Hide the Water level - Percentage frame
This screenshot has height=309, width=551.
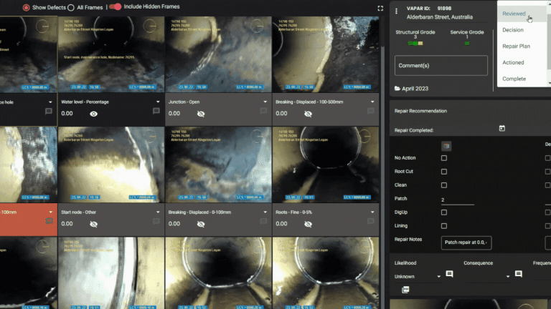click(x=93, y=114)
